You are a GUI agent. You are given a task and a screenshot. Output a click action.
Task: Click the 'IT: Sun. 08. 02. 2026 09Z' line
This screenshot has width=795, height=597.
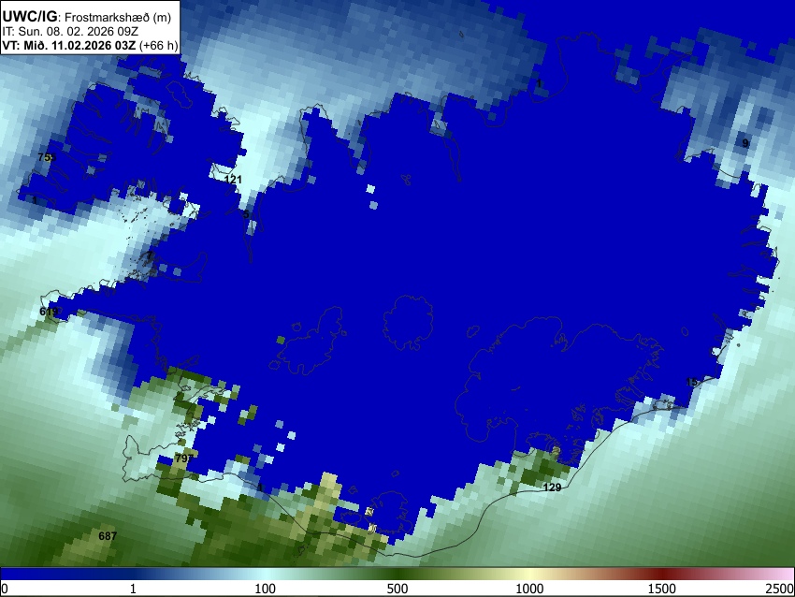pyautogui.click(x=70, y=32)
